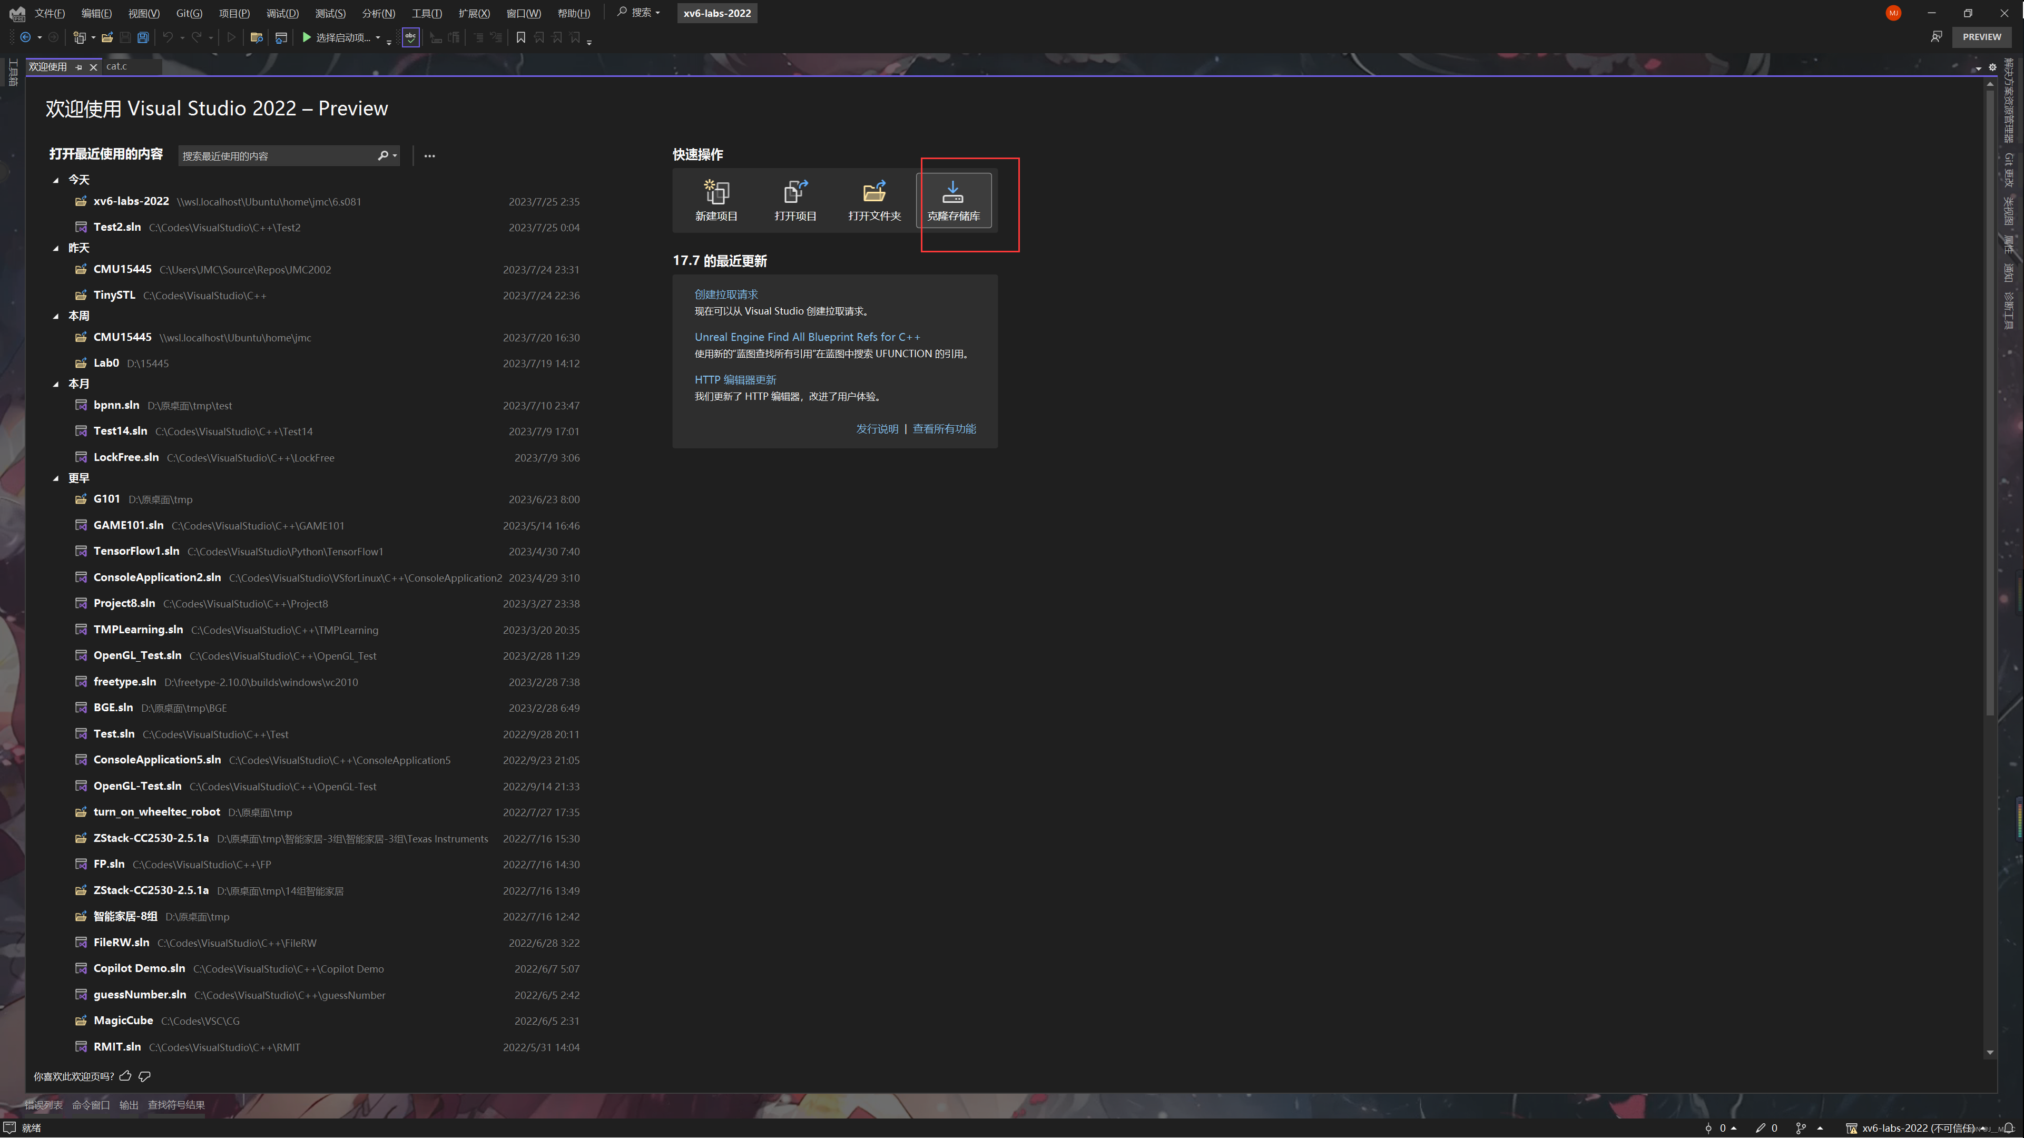Viewport: 2024px width, 1138px height.
Task: Open the tab list dropdown arrow at far right
Action: point(1978,68)
